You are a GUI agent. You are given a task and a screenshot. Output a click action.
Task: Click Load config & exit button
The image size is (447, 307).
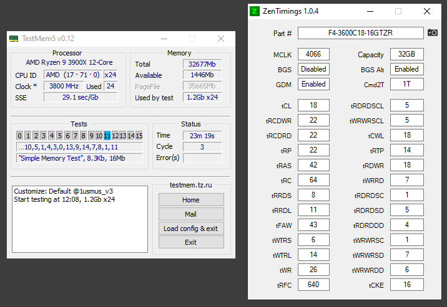pyautogui.click(x=191, y=229)
